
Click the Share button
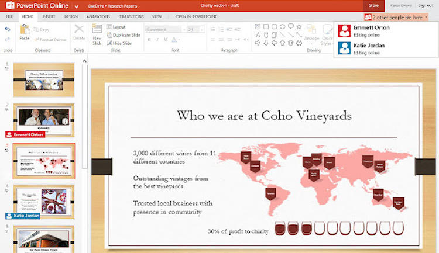[x=373, y=5]
